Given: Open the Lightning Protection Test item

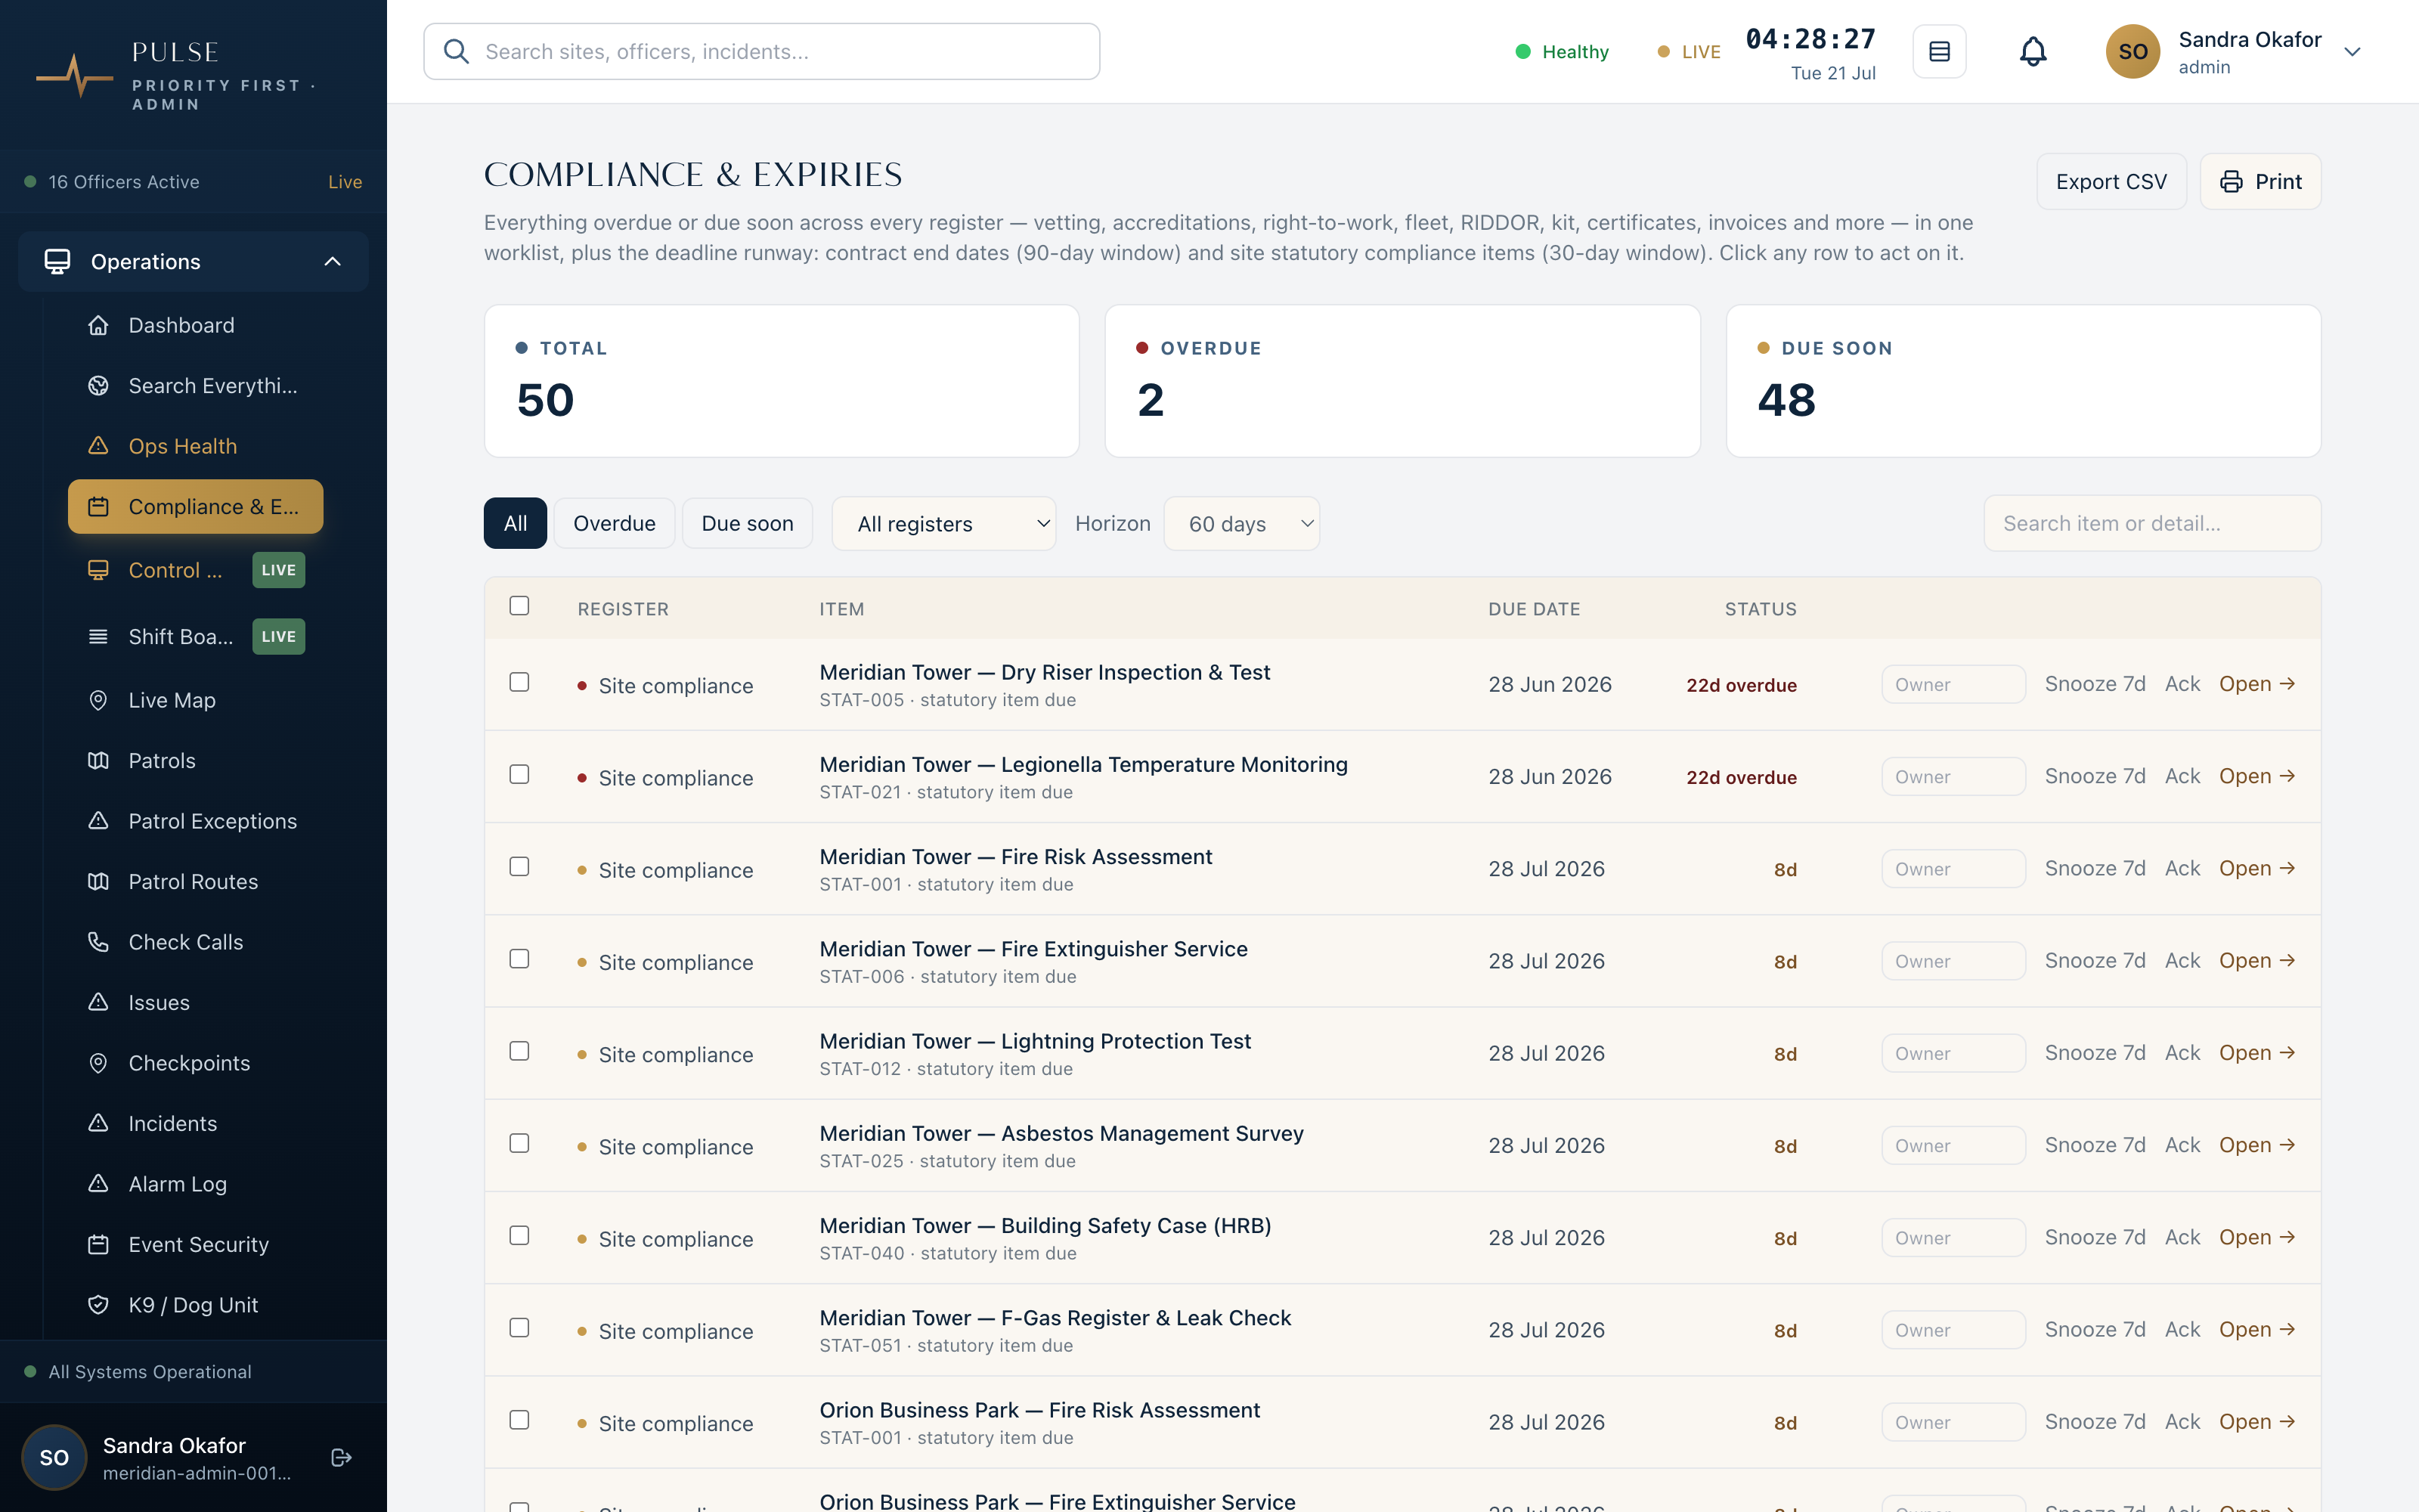Looking at the screenshot, I should click(x=2256, y=1053).
